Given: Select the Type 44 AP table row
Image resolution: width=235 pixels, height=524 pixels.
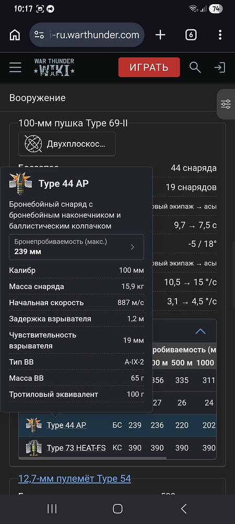Looking at the screenshot, I should pyautogui.click(x=118, y=425).
